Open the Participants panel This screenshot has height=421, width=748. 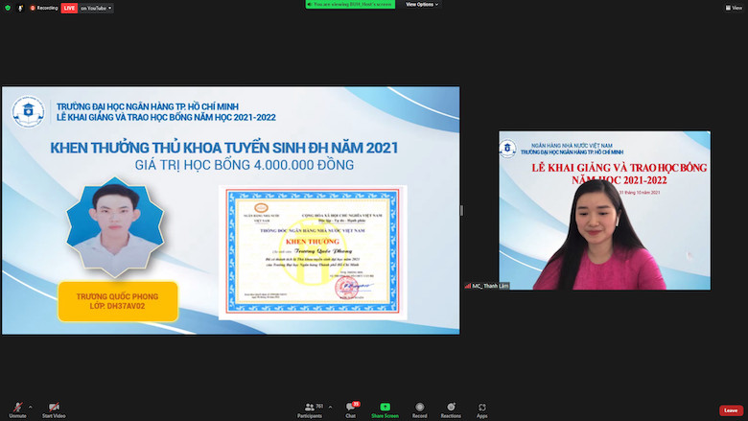click(309, 408)
